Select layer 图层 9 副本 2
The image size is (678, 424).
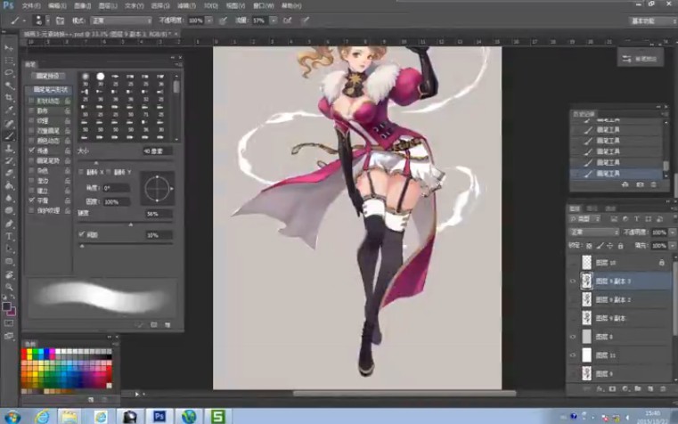pos(620,299)
